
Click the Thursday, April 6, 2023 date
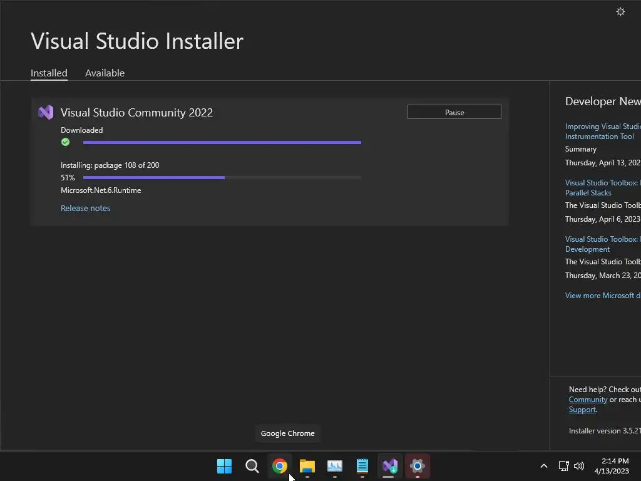coord(603,219)
